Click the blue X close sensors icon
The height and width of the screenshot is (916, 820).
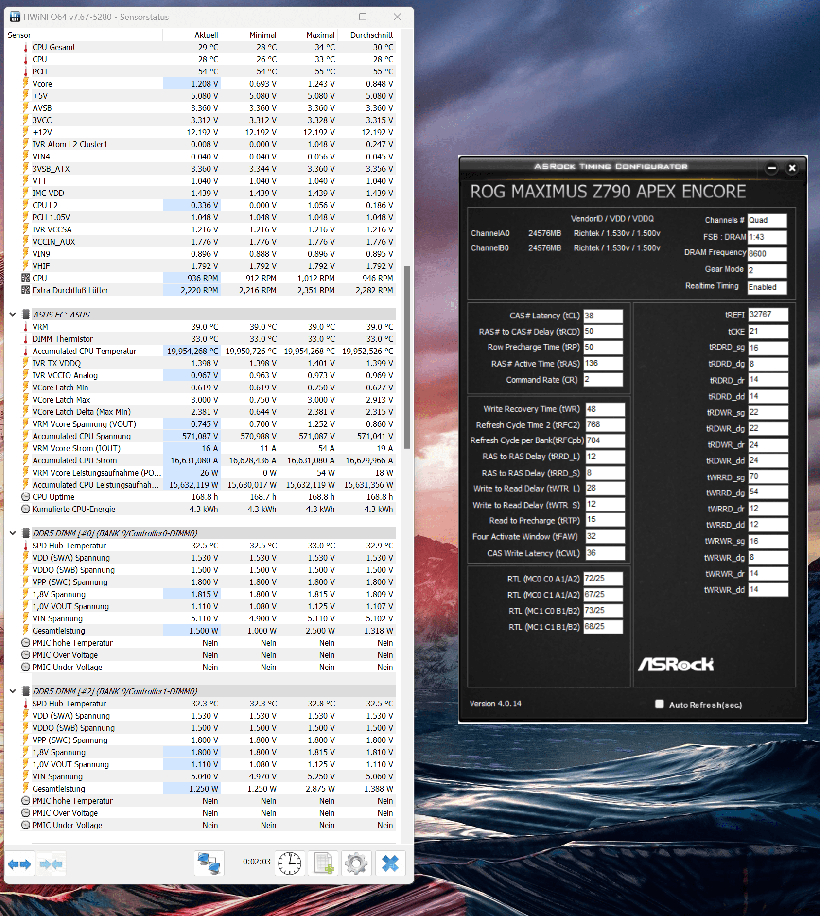pos(390,863)
